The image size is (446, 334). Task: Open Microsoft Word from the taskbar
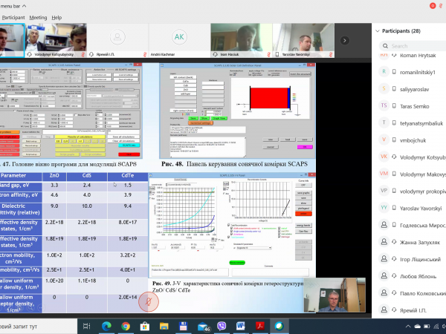tap(241, 325)
